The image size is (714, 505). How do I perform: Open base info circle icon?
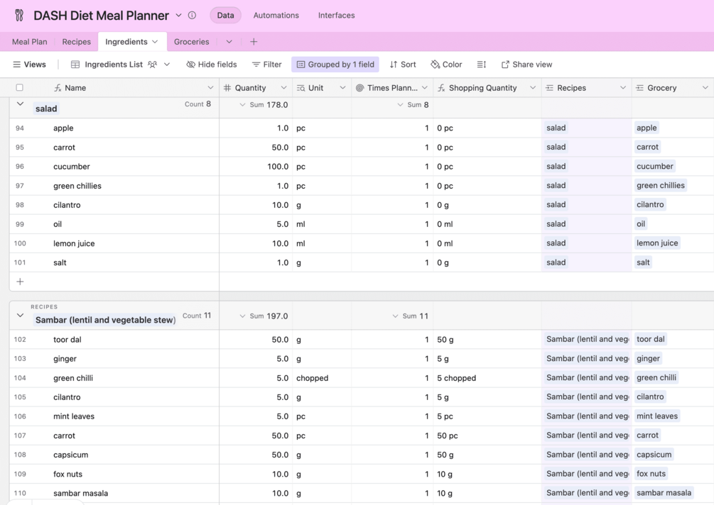(x=192, y=15)
